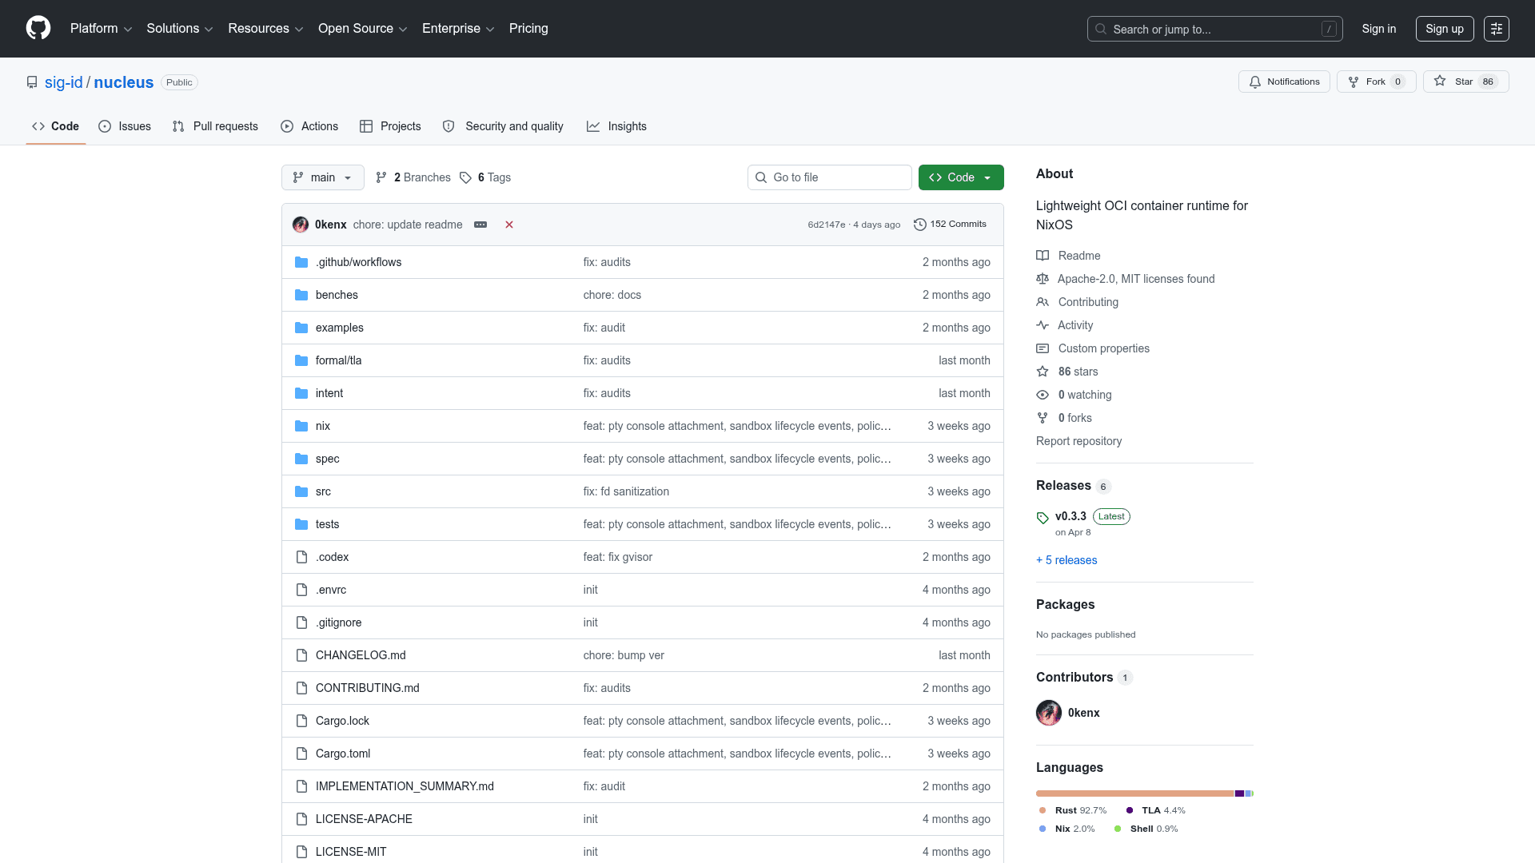Click the Nix 2.0% language entry
The width and height of the screenshot is (1535, 863).
pyautogui.click(x=1067, y=829)
